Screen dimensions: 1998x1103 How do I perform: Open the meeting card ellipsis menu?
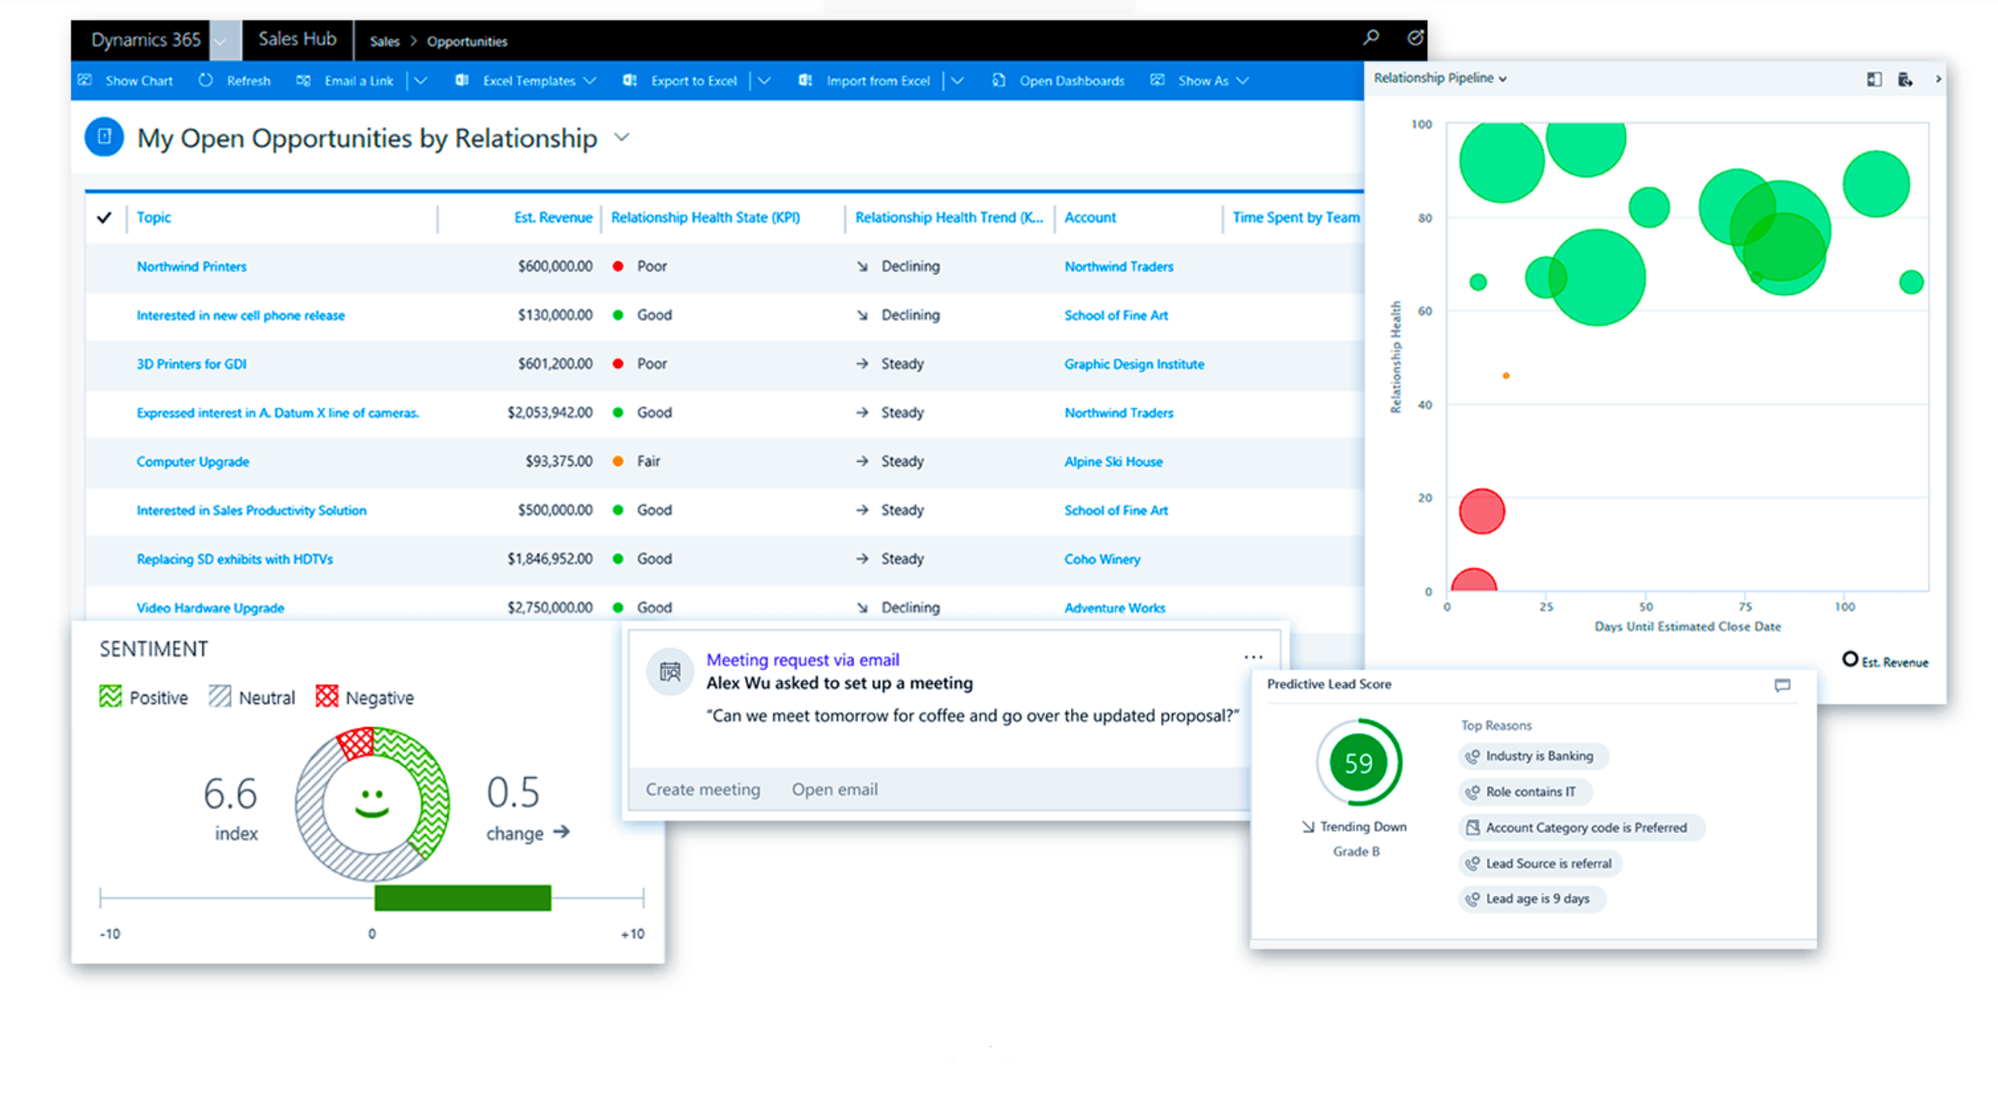point(1253,657)
